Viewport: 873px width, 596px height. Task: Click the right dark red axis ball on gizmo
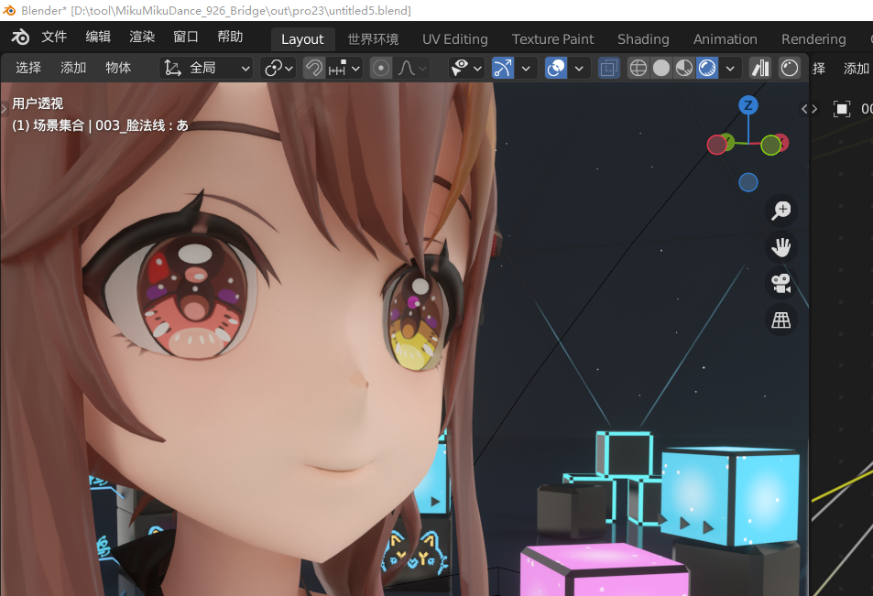coord(783,143)
